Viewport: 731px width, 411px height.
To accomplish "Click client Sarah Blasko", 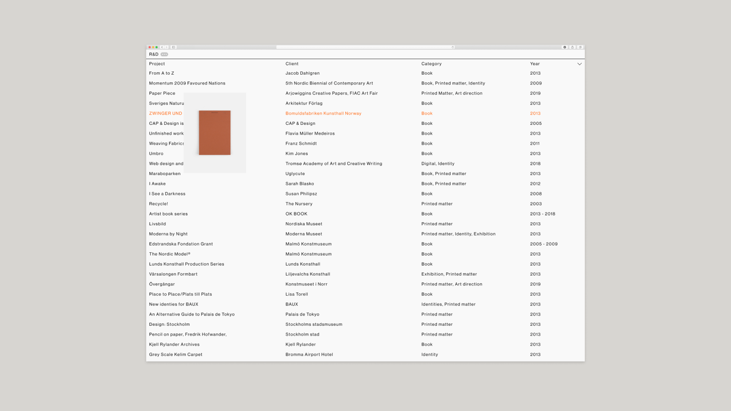I will tap(300, 184).
